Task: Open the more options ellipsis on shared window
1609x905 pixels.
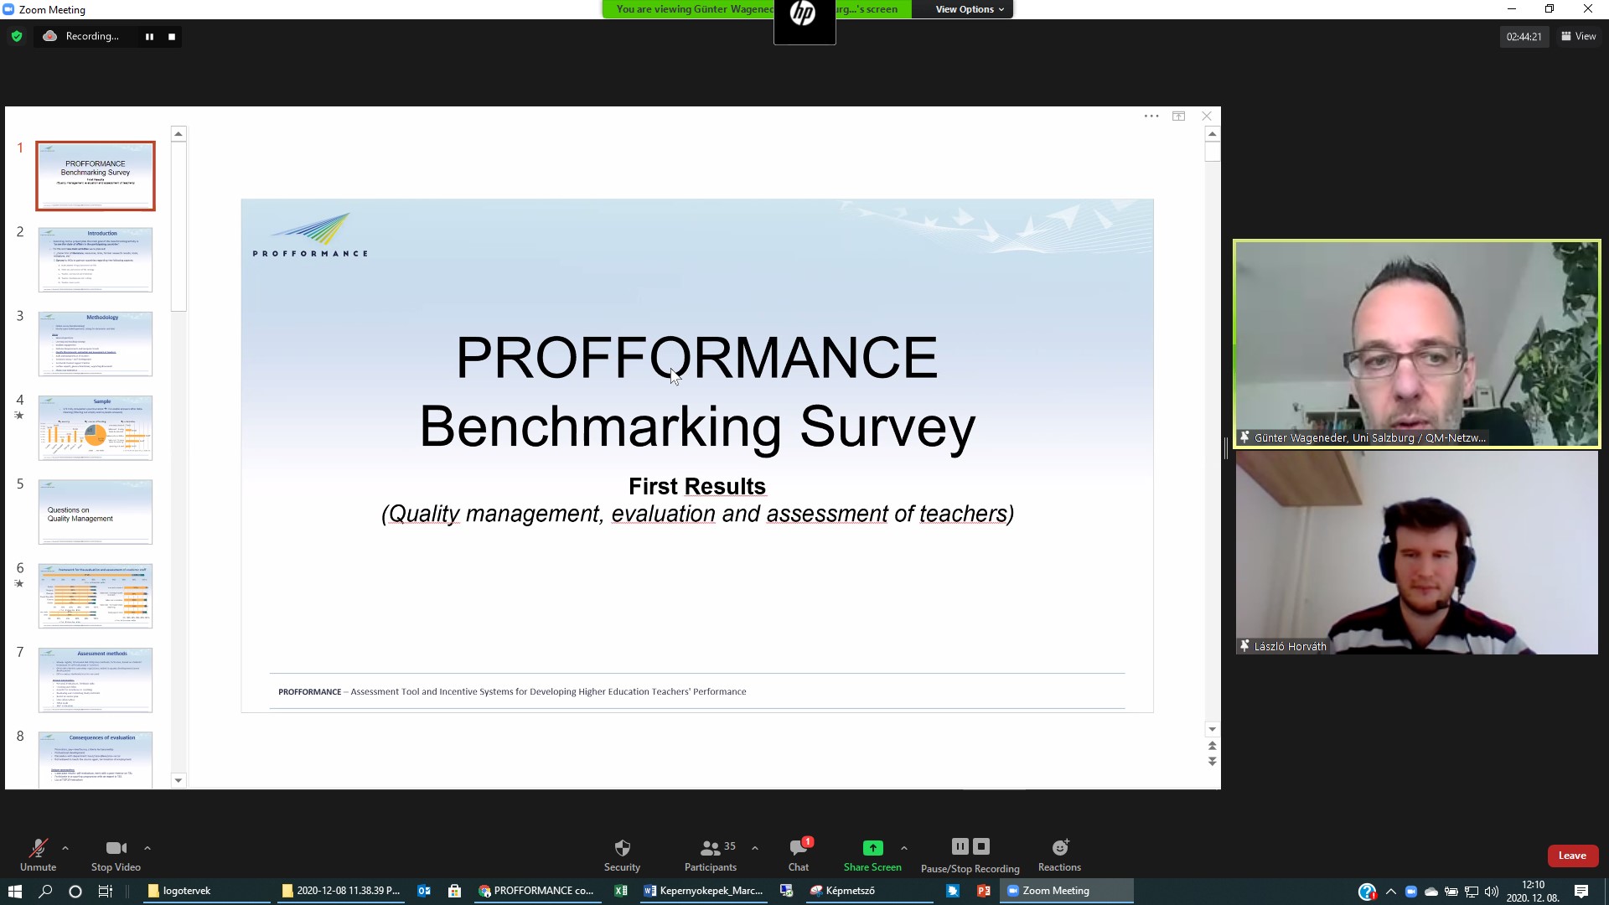Action: (x=1151, y=116)
